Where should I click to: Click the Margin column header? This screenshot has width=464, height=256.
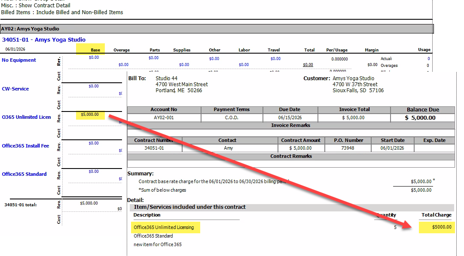click(372, 50)
